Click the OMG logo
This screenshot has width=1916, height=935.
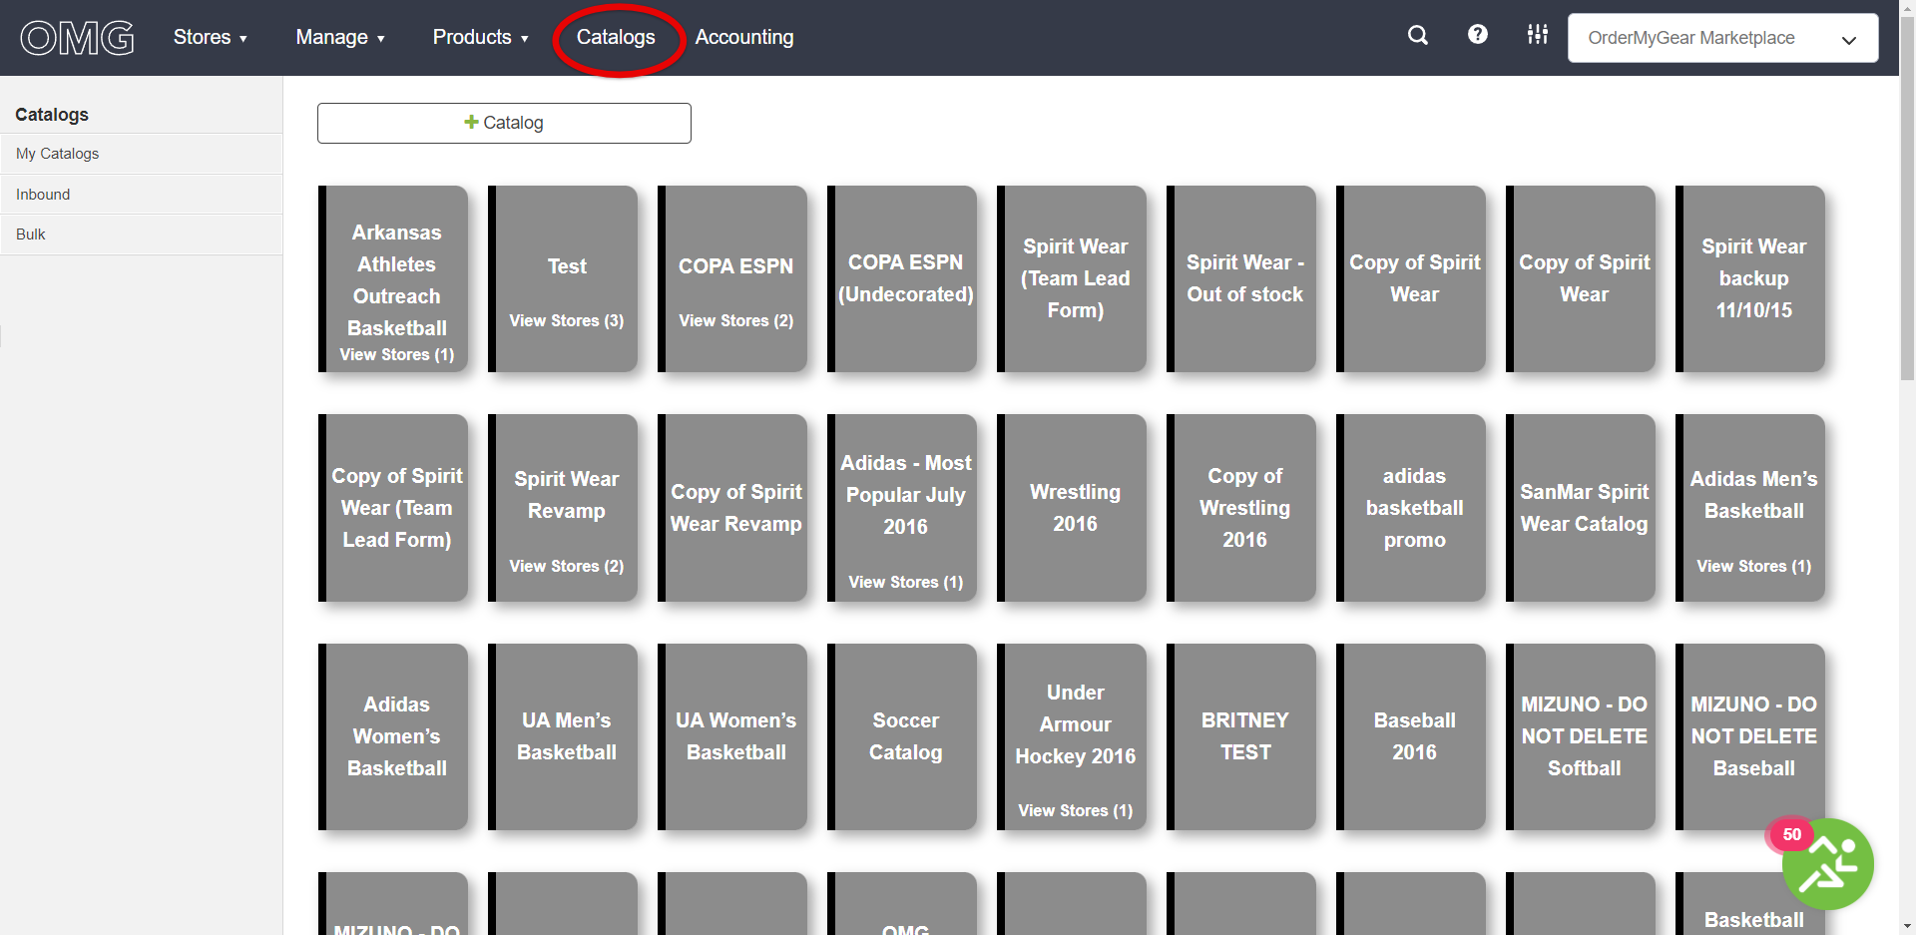click(77, 38)
